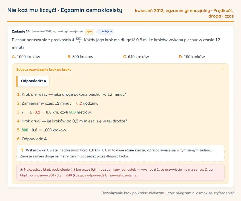This screenshot has width=241, height=201.
Task: Select answer D. 100 kroków
Action: 192,57
